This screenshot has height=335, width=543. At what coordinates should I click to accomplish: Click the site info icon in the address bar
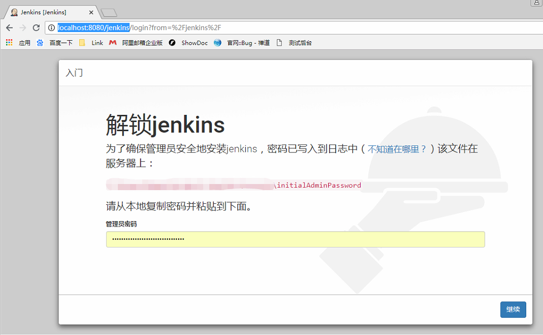pos(51,28)
